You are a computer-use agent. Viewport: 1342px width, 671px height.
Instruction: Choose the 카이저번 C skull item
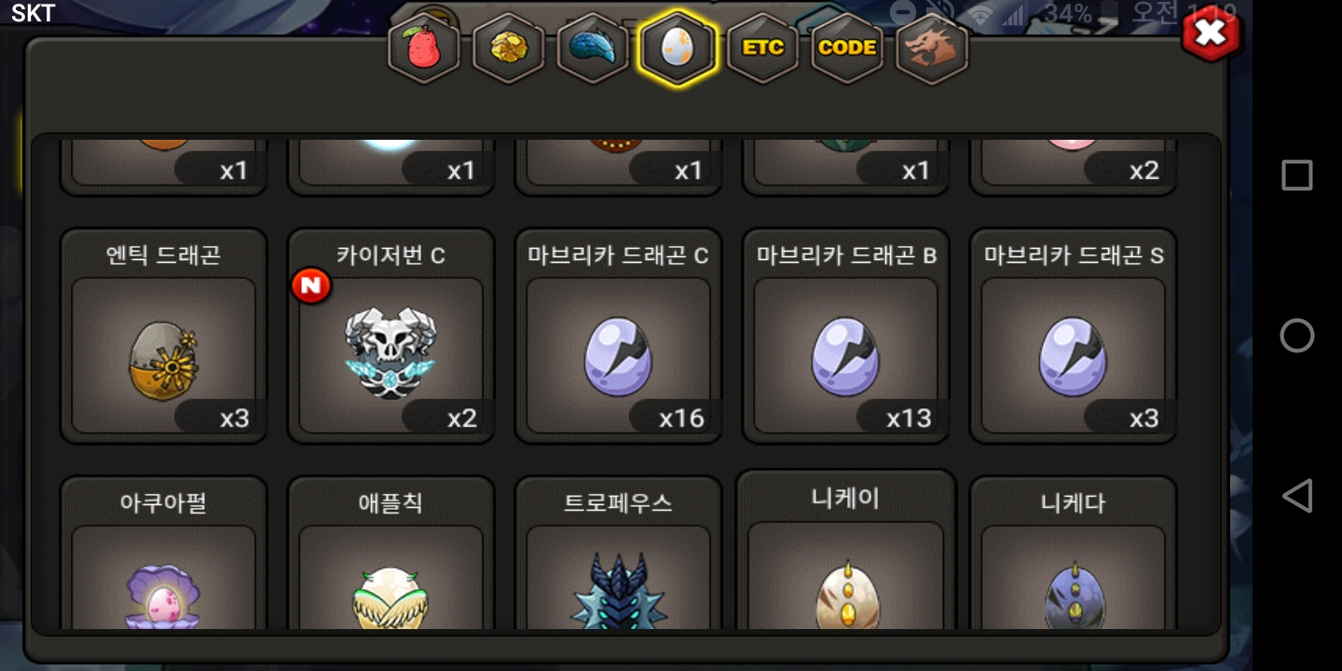[391, 335]
